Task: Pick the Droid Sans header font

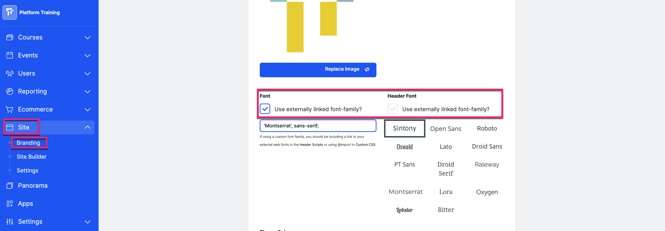Action: coord(487,146)
